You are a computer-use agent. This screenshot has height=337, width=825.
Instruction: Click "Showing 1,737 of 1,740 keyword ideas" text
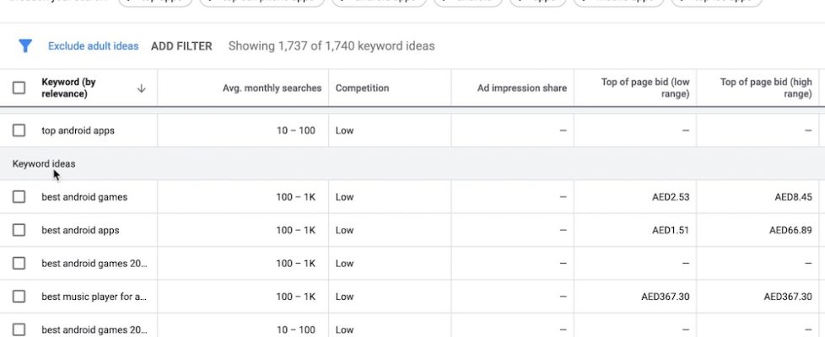(x=332, y=46)
